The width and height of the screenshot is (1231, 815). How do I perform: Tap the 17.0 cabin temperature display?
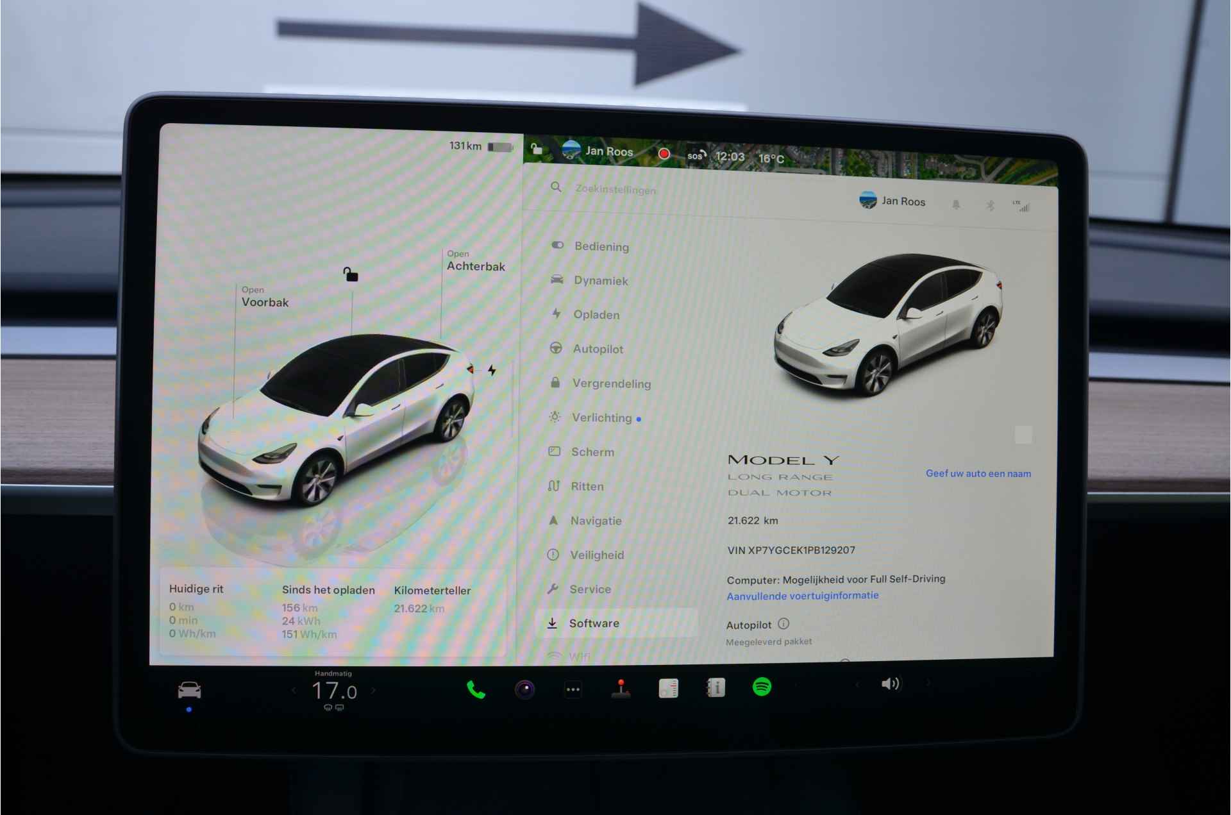coord(334,691)
